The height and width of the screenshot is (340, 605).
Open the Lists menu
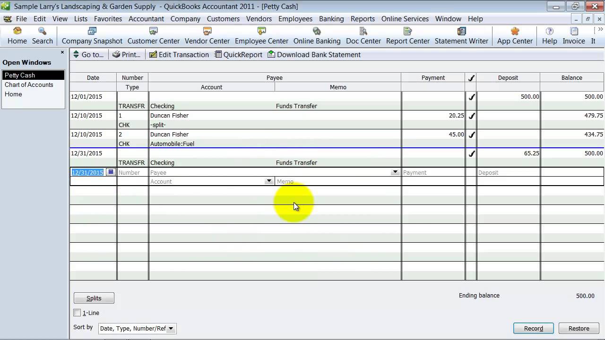point(80,19)
